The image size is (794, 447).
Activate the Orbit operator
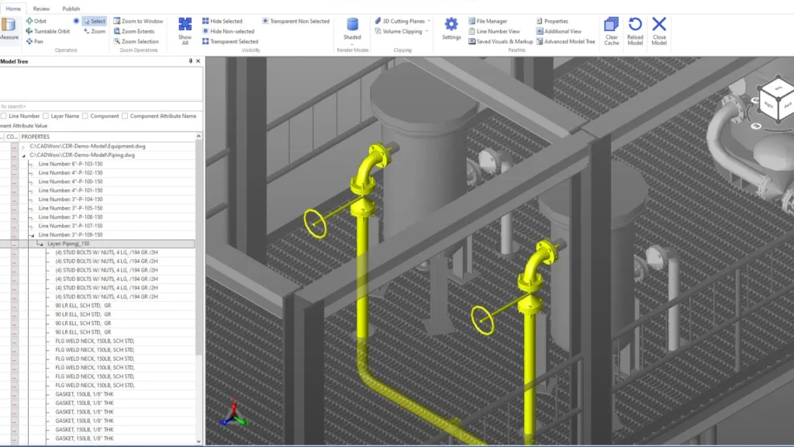point(36,21)
